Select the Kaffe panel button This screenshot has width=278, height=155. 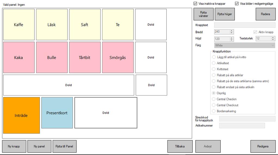click(19, 25)
